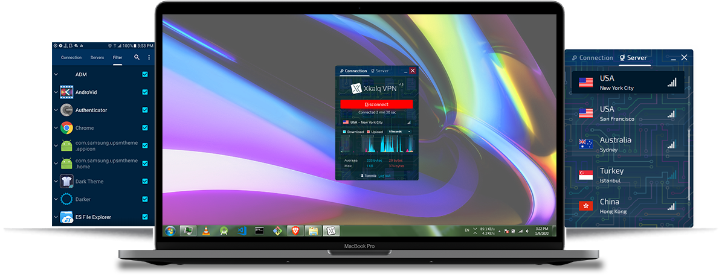Image resolution: width=719 pixels, height=277 pixels.
Task: Tap the Authenticator app icon
Action: click(x=67, y=110)
